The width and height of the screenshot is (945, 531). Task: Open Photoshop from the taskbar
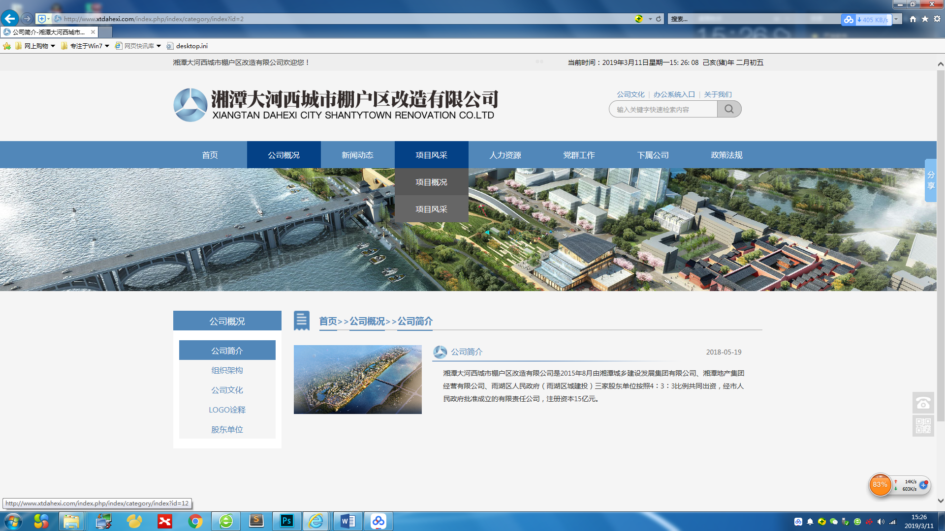tap(286, 521)
